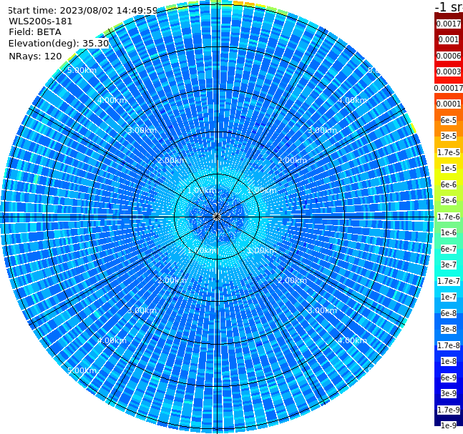Click the radar origin at plot center
The image size is (463, 434).
pyautogui.click(x=217, y=217)
